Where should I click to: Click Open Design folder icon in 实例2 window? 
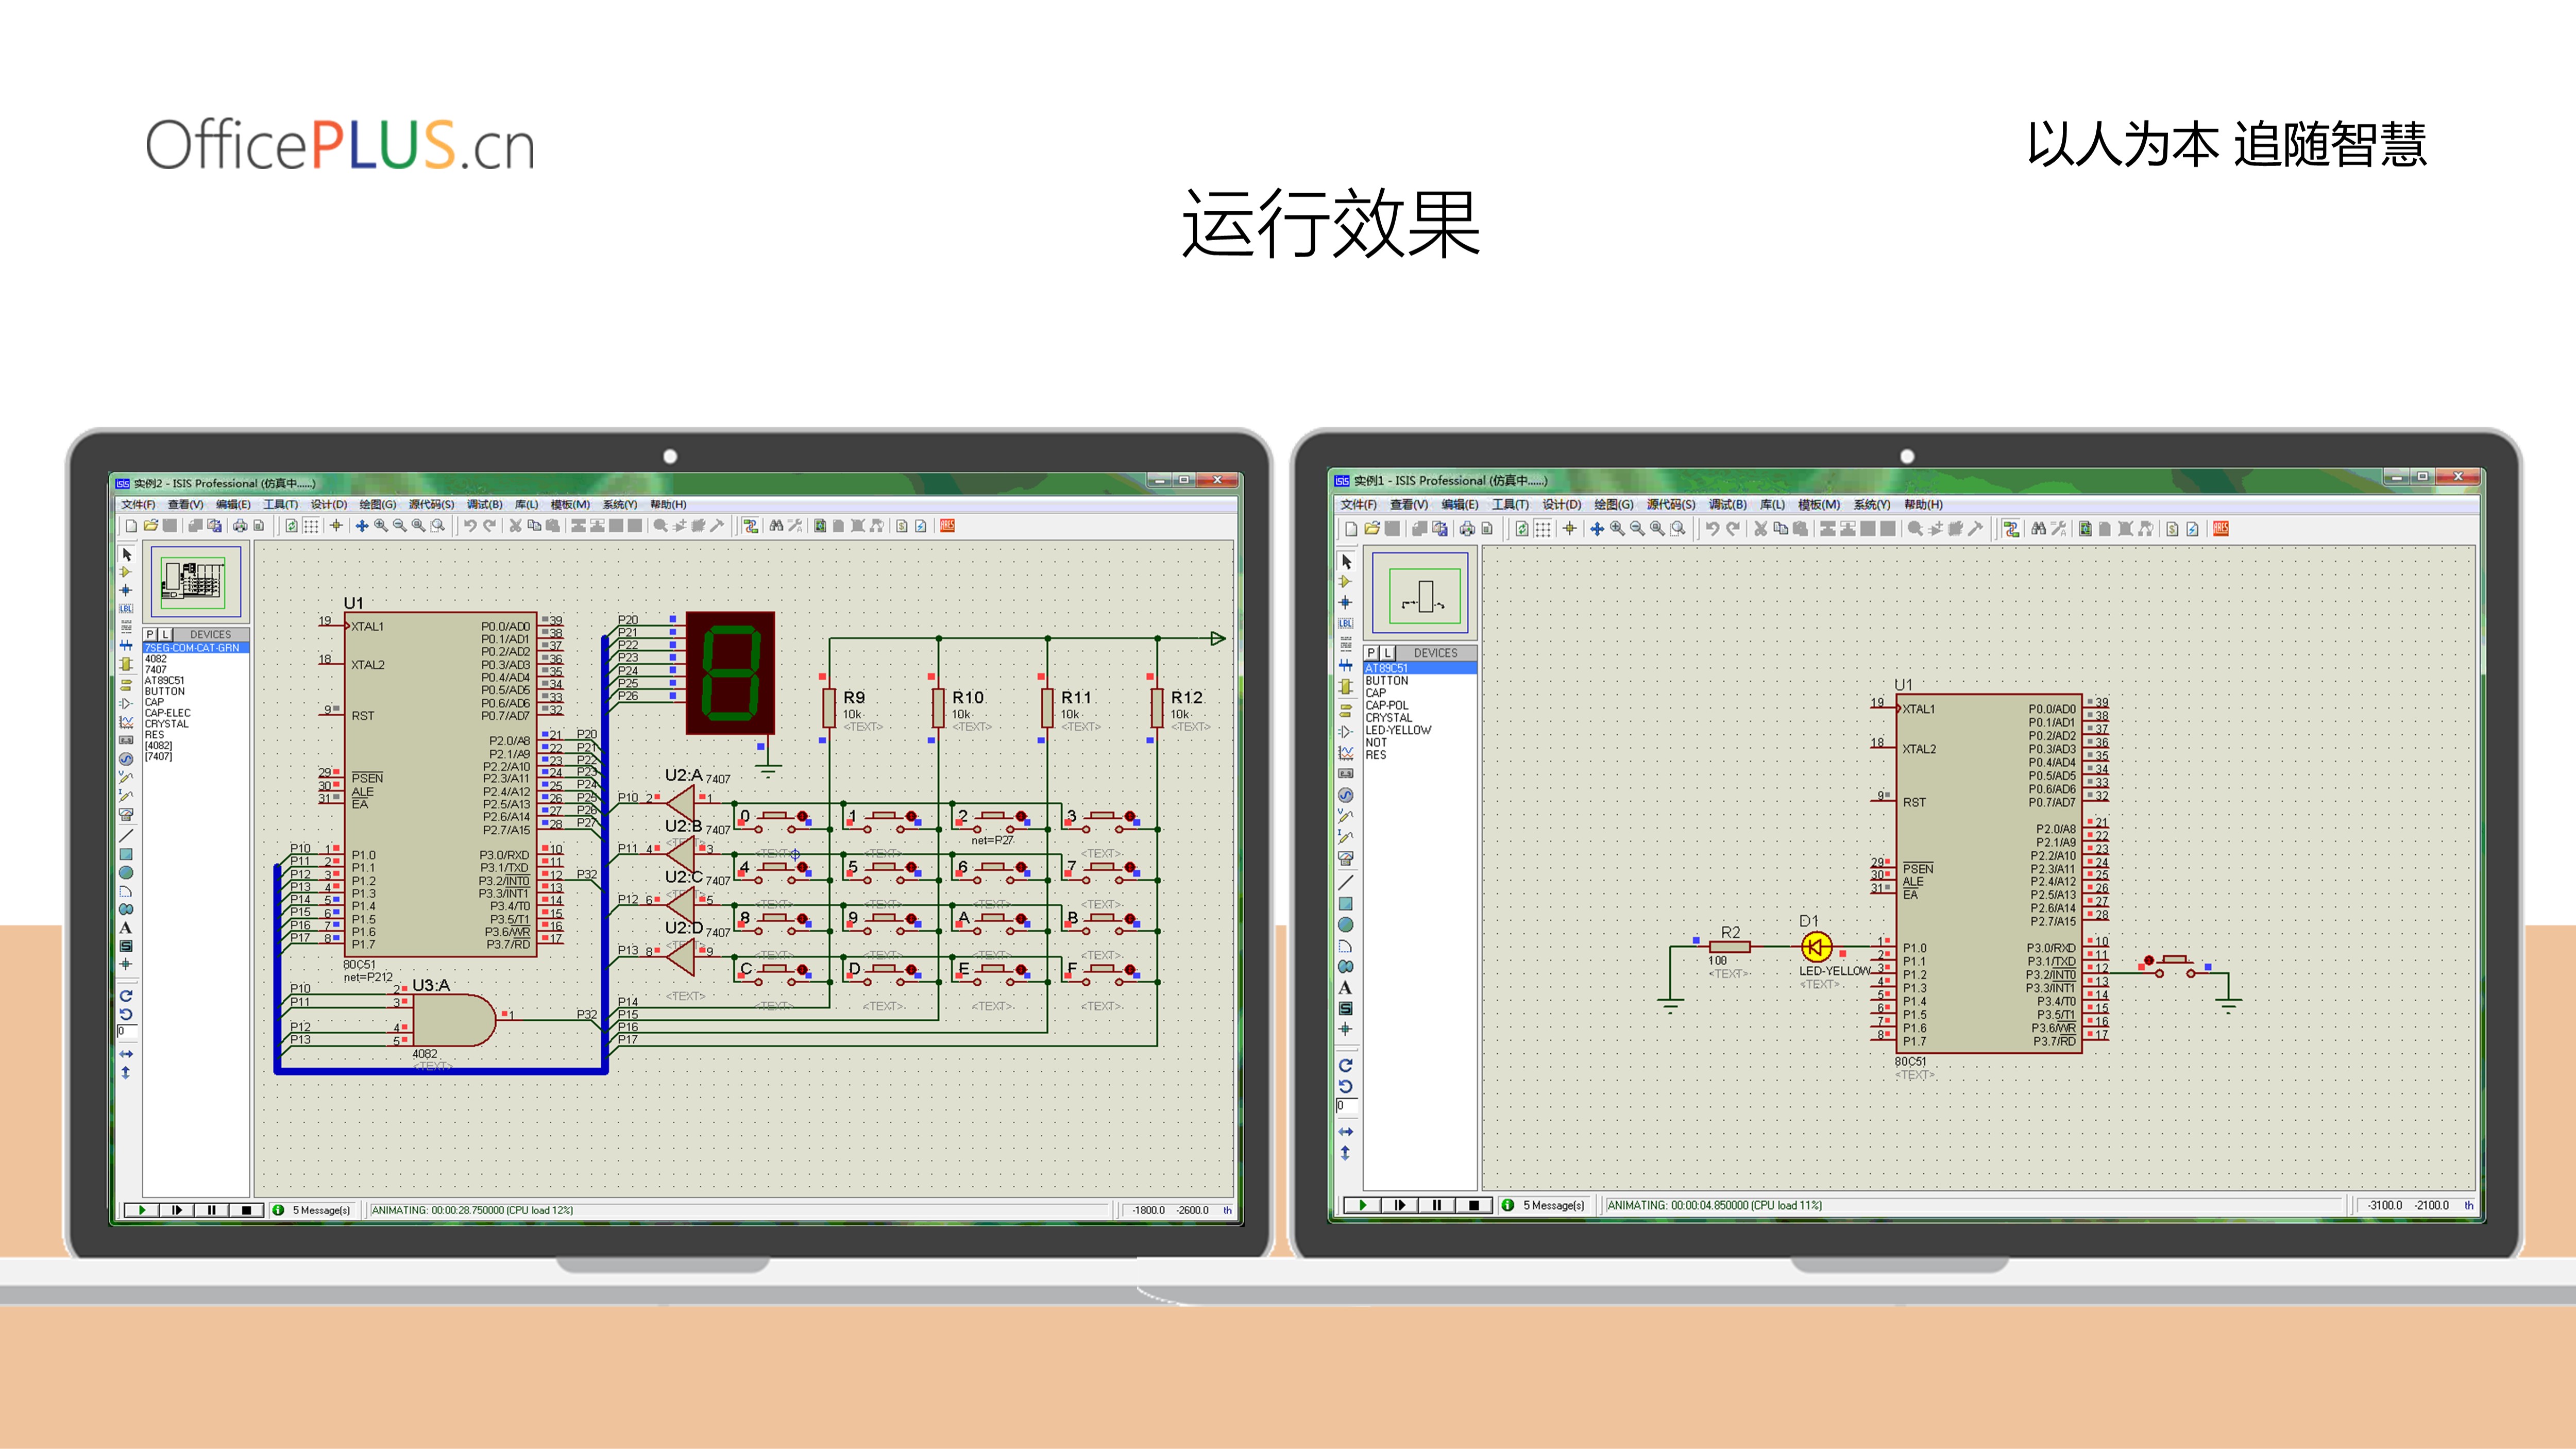pos(151,526)
